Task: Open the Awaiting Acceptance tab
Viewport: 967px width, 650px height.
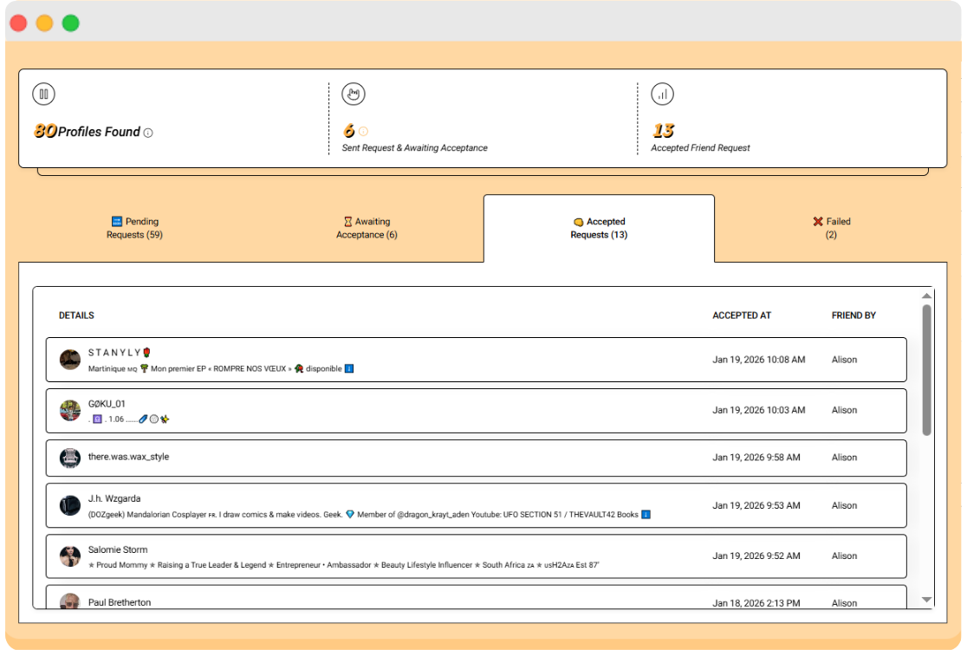Action: pyautogui.click(x=367, y=228)
